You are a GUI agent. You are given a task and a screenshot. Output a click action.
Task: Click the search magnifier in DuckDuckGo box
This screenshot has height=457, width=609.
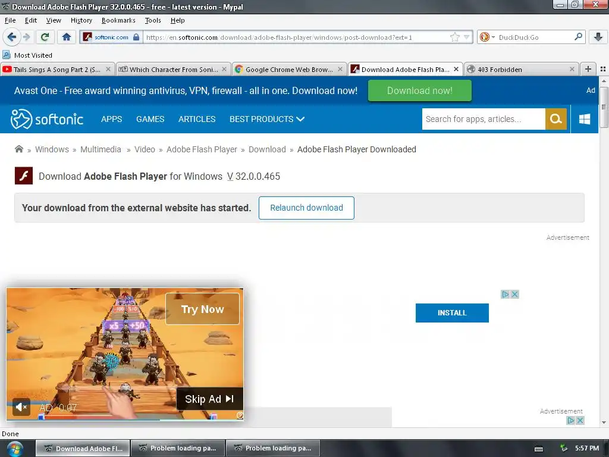click(x=578, y=37)
